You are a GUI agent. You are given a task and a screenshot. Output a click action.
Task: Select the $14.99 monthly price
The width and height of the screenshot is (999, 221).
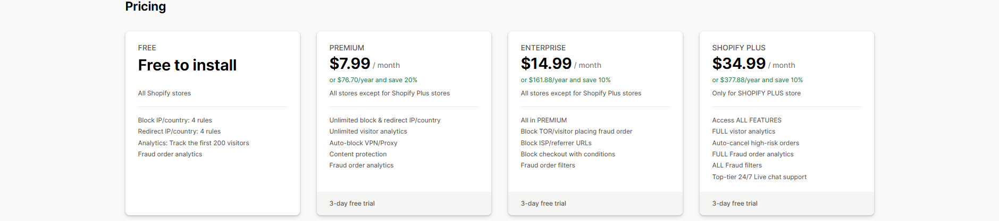(546, 64)
